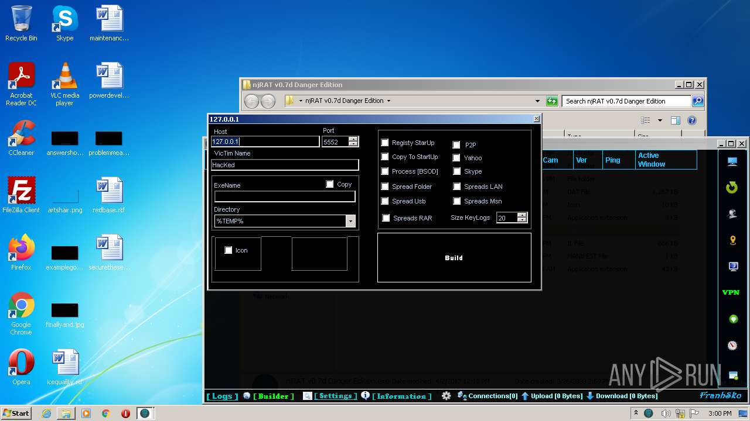Click the Size KeyLogs number field
The image size is (750, 421).
507,218
